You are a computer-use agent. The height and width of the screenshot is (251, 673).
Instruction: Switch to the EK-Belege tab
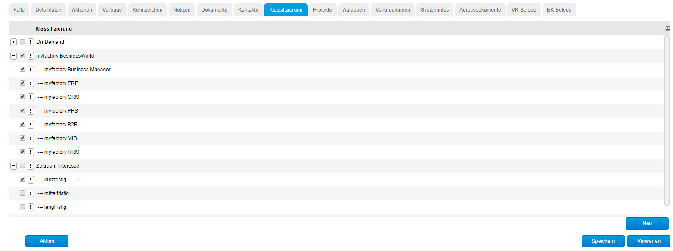559,10
